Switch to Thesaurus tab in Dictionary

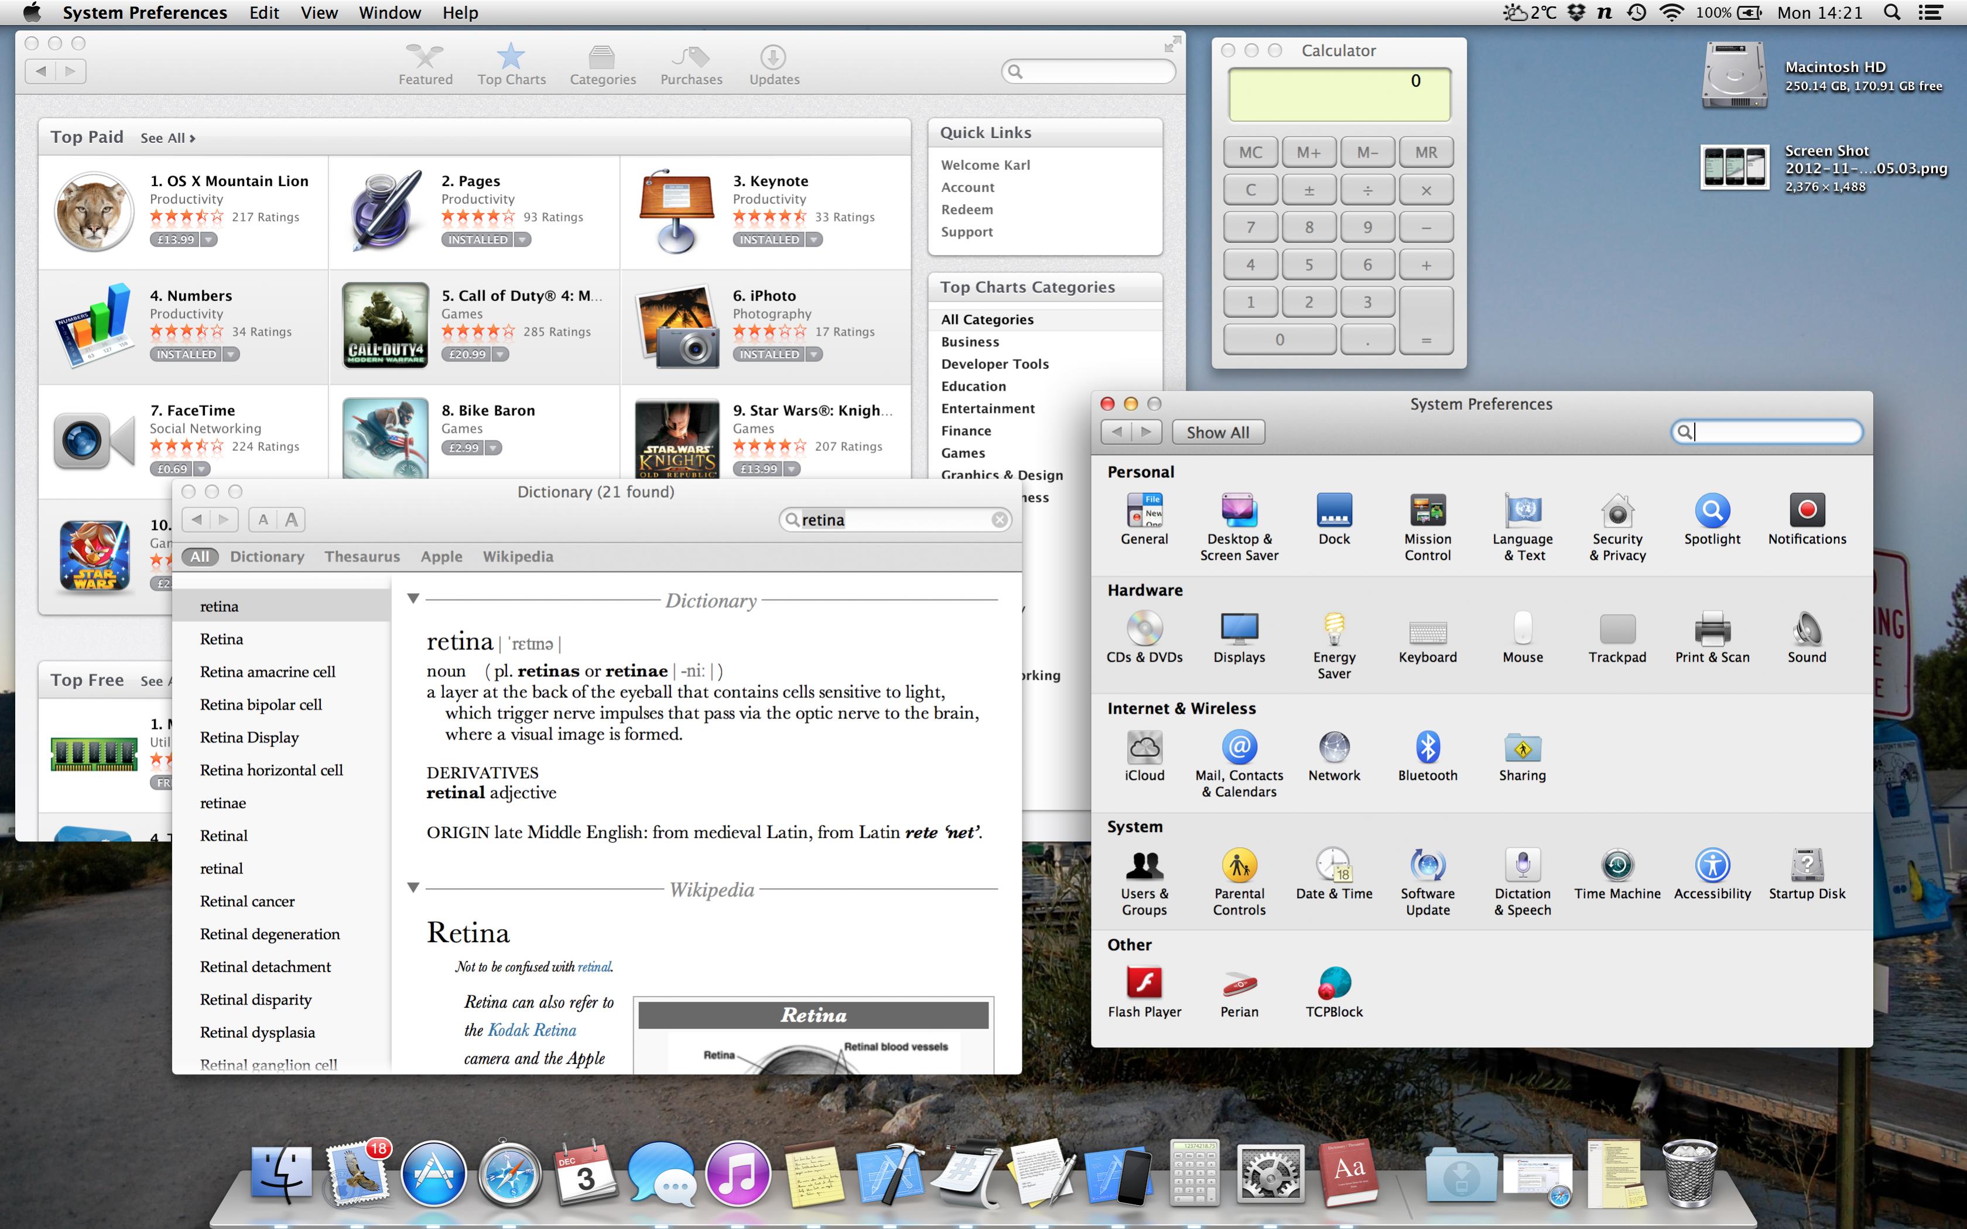pyautogui.click(x=362, y=557)
